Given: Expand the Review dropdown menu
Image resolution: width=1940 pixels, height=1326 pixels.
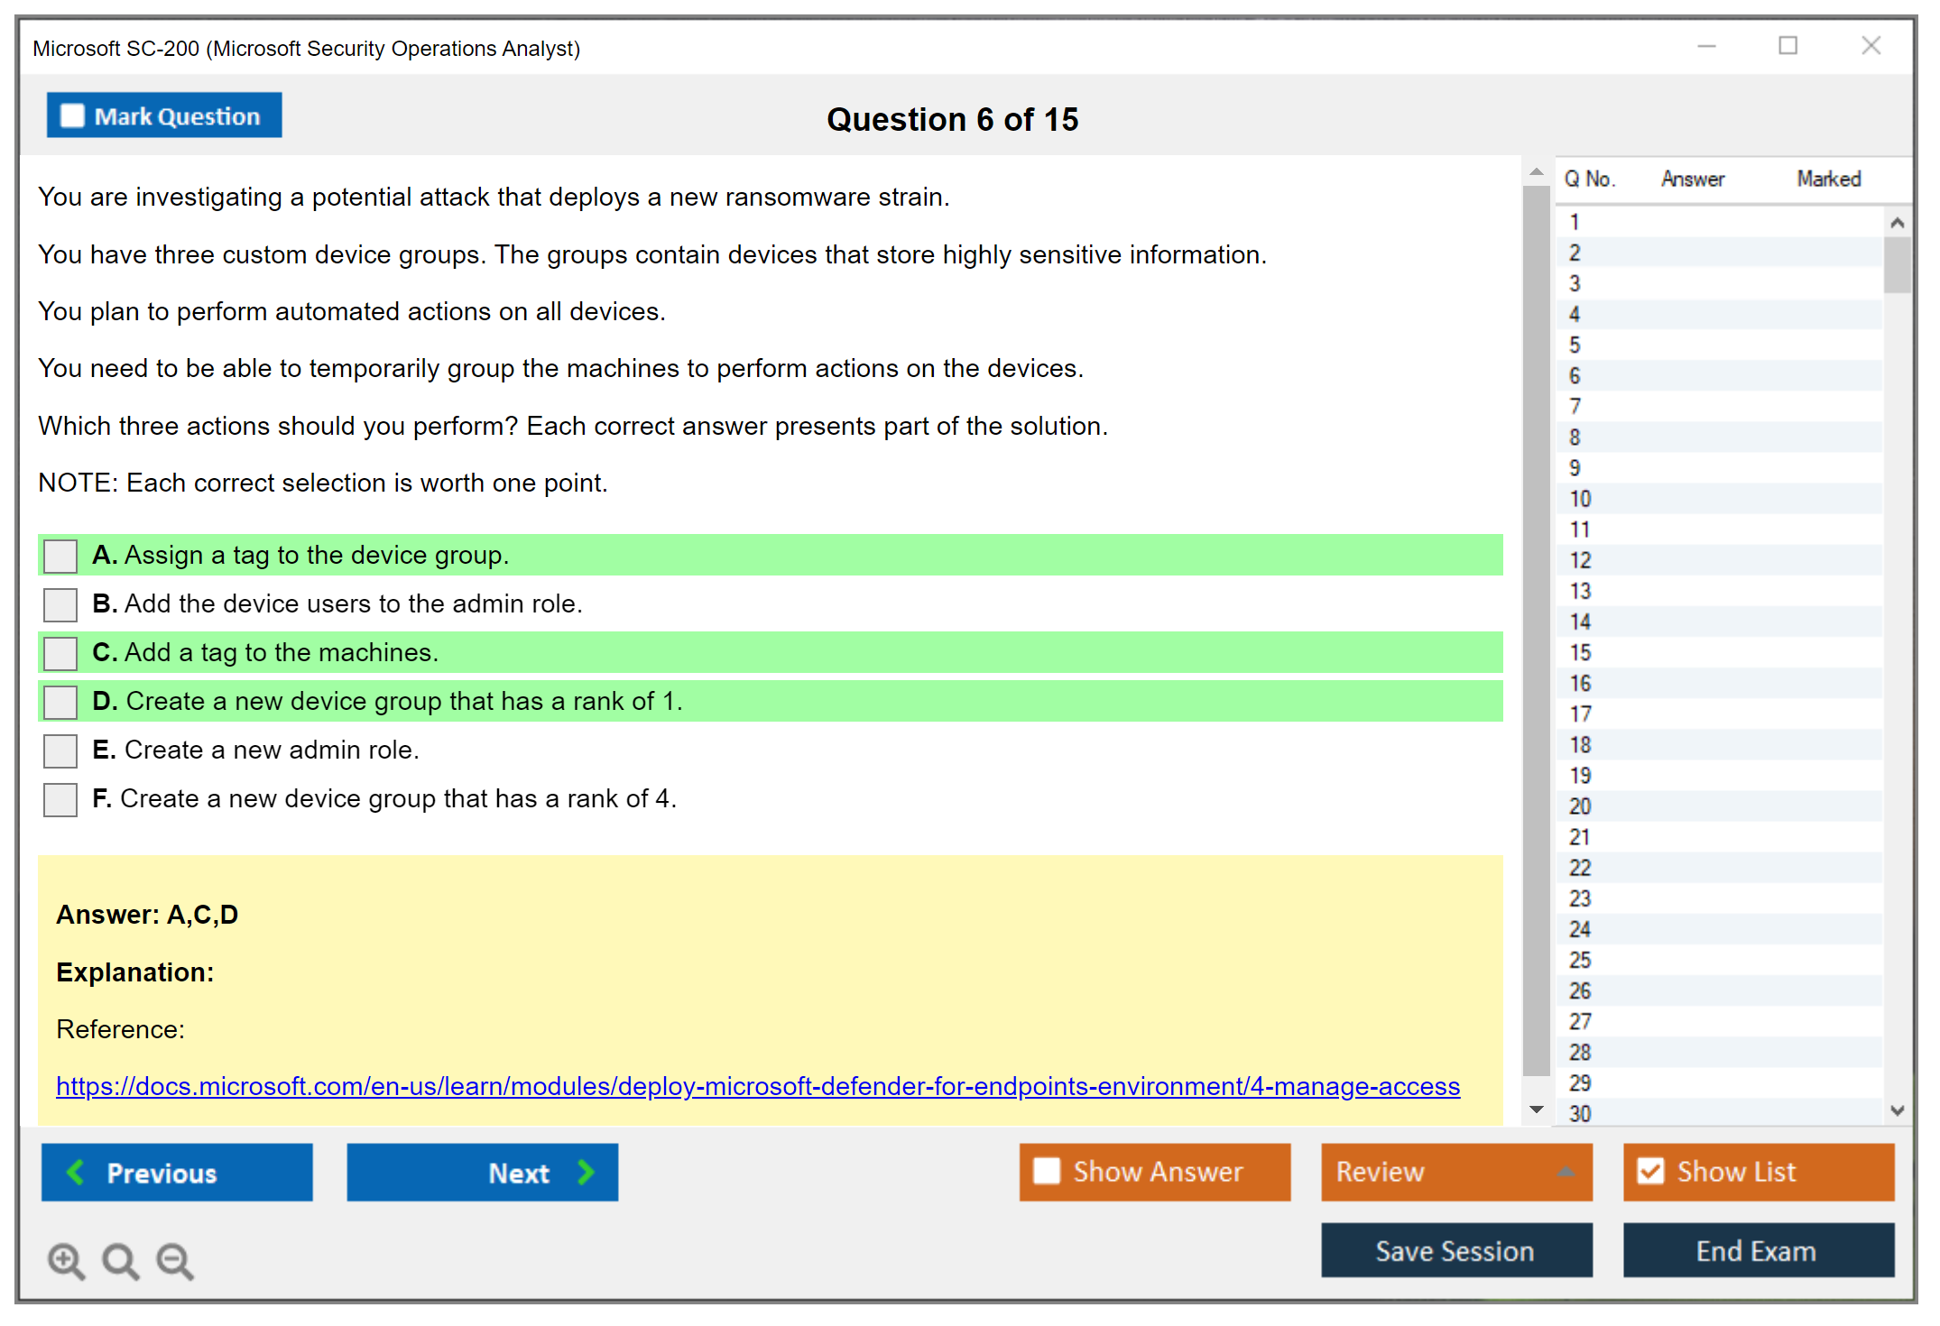Looking at the screenshot, I should tap(1566, 1172).
